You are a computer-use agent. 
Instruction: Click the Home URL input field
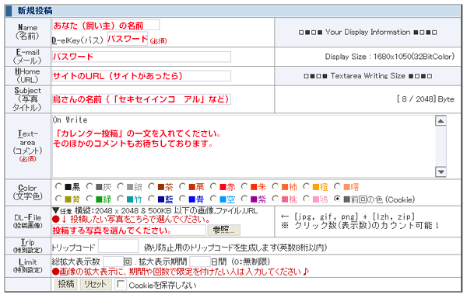coord(142,76)
